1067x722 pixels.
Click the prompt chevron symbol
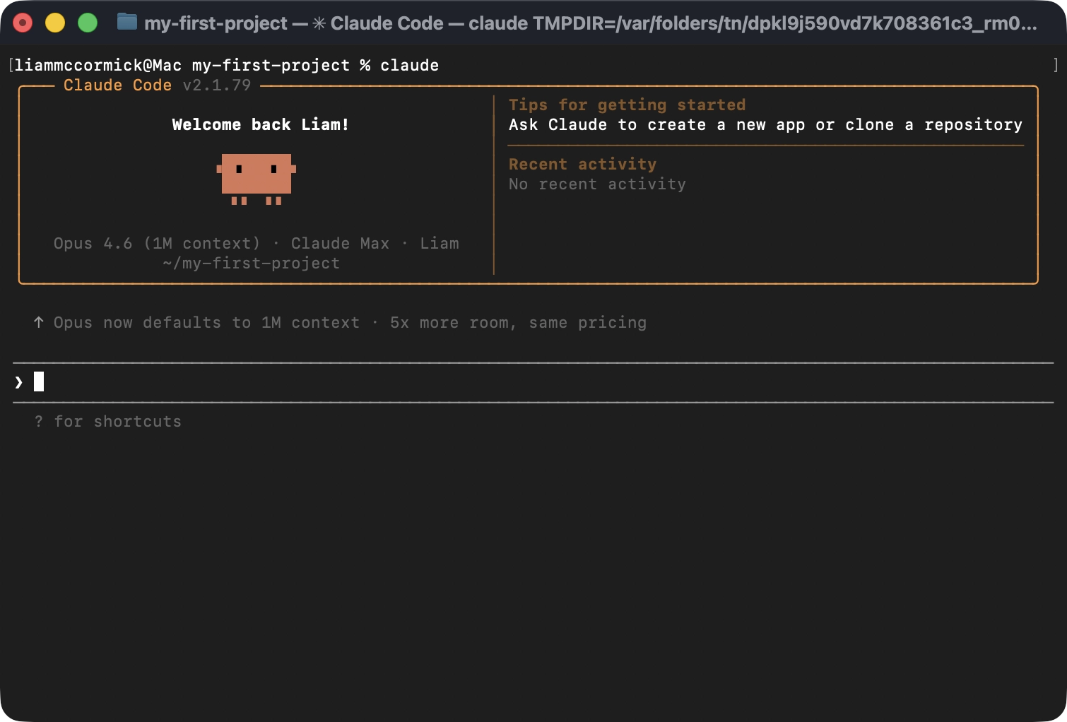click(x=19, y=382)
